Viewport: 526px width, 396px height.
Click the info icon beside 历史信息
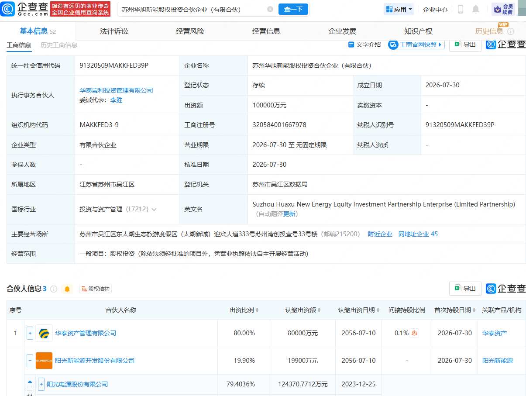(x=511, y=31)
